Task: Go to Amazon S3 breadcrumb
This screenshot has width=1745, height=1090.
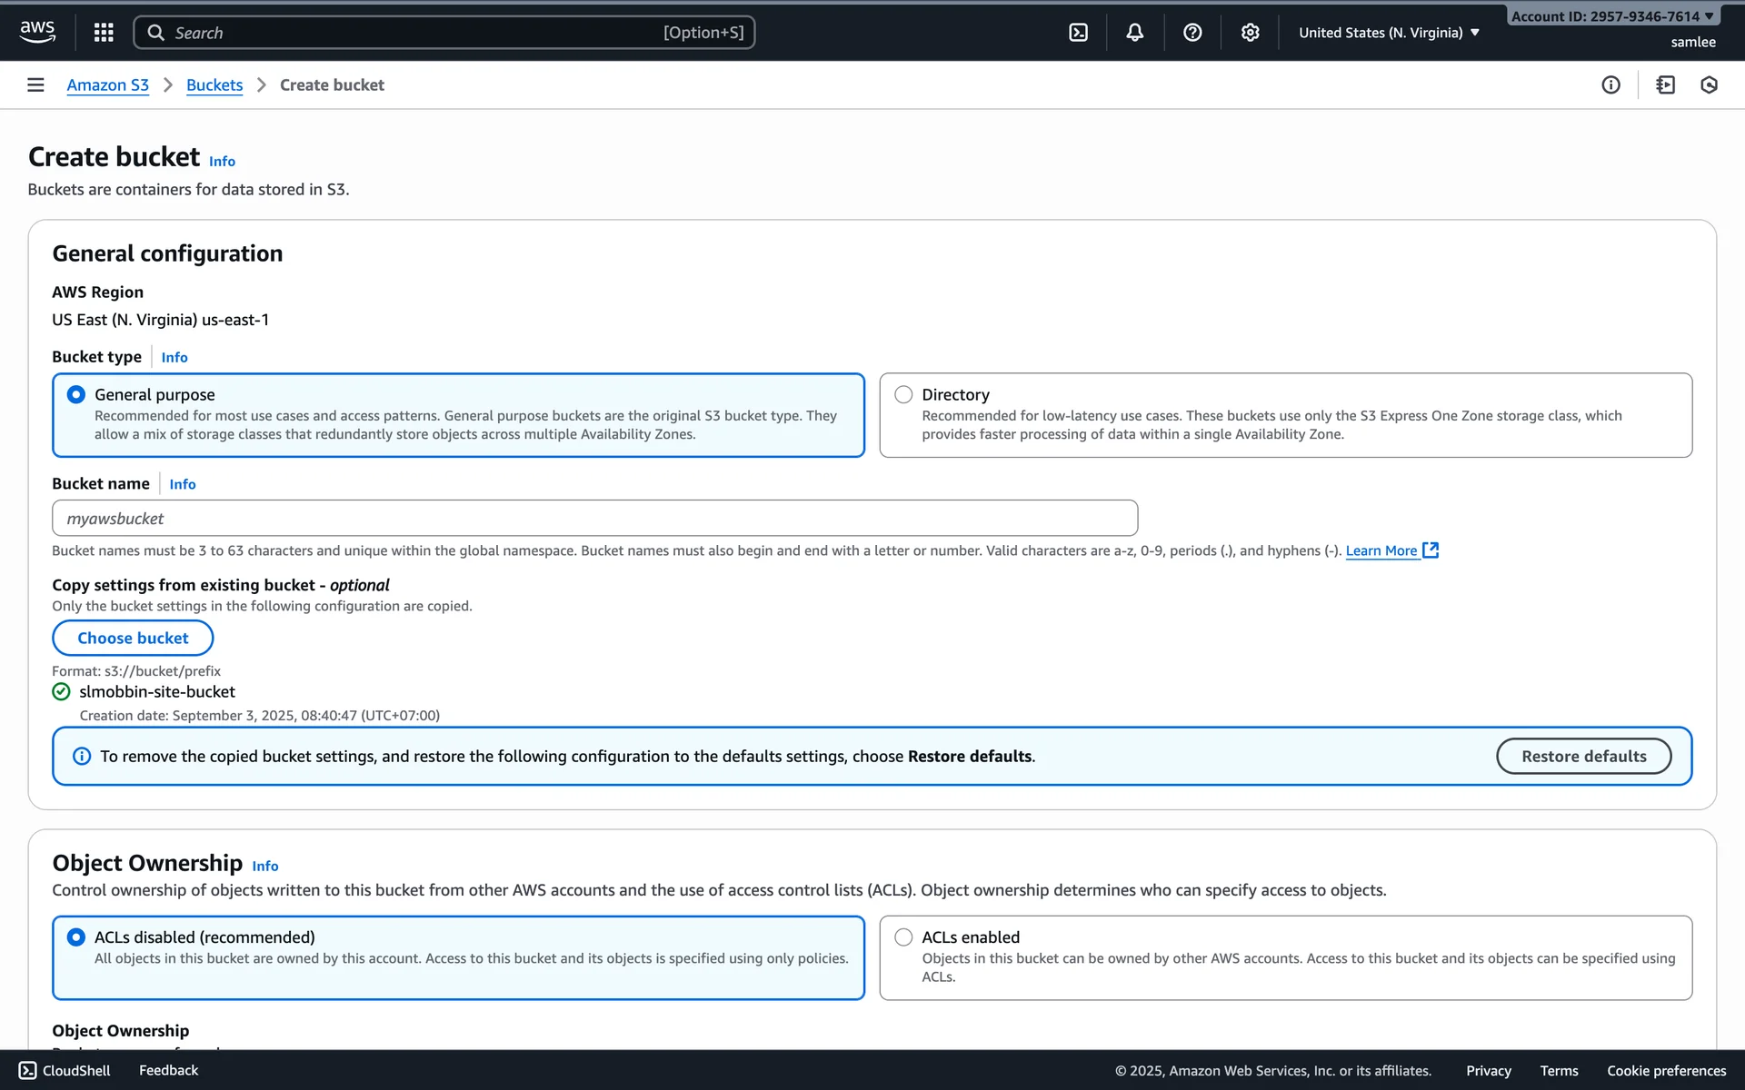Action: point(107,84)
